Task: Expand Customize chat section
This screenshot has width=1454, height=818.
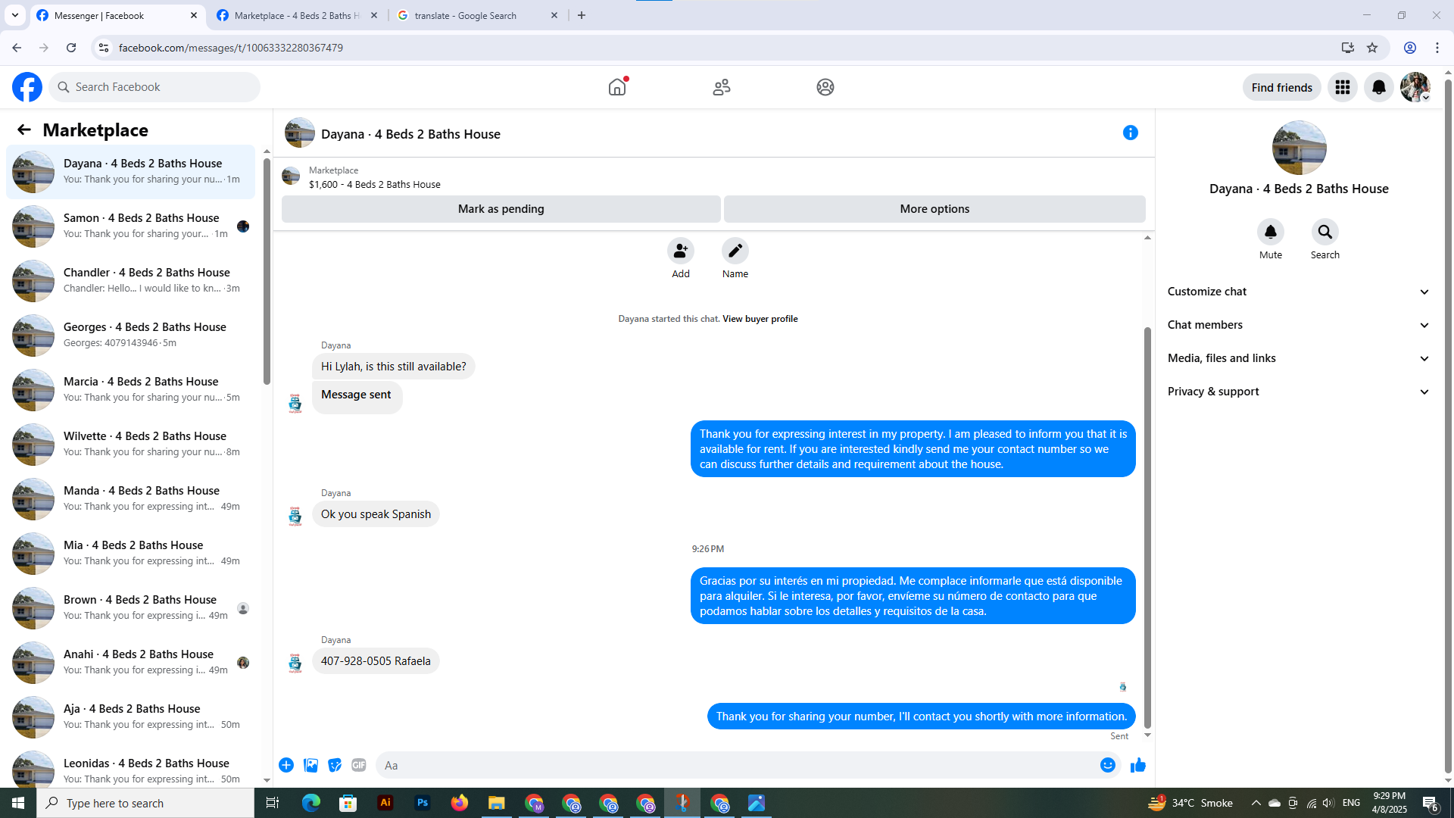Action: tap(1298, 292)
